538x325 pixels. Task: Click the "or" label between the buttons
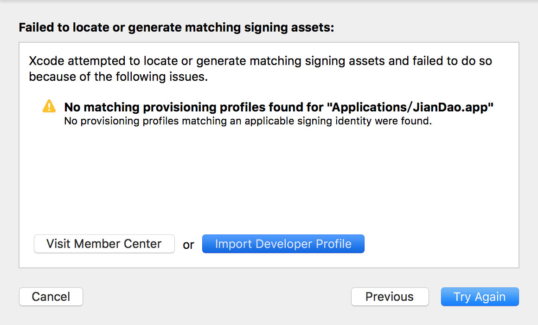click(188, 245)
